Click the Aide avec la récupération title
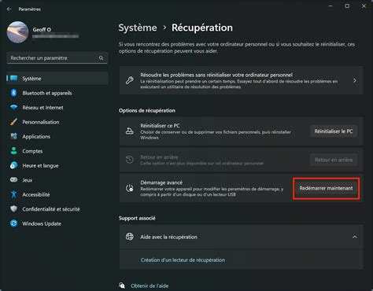Screen dimensions: 373x291 168,237
